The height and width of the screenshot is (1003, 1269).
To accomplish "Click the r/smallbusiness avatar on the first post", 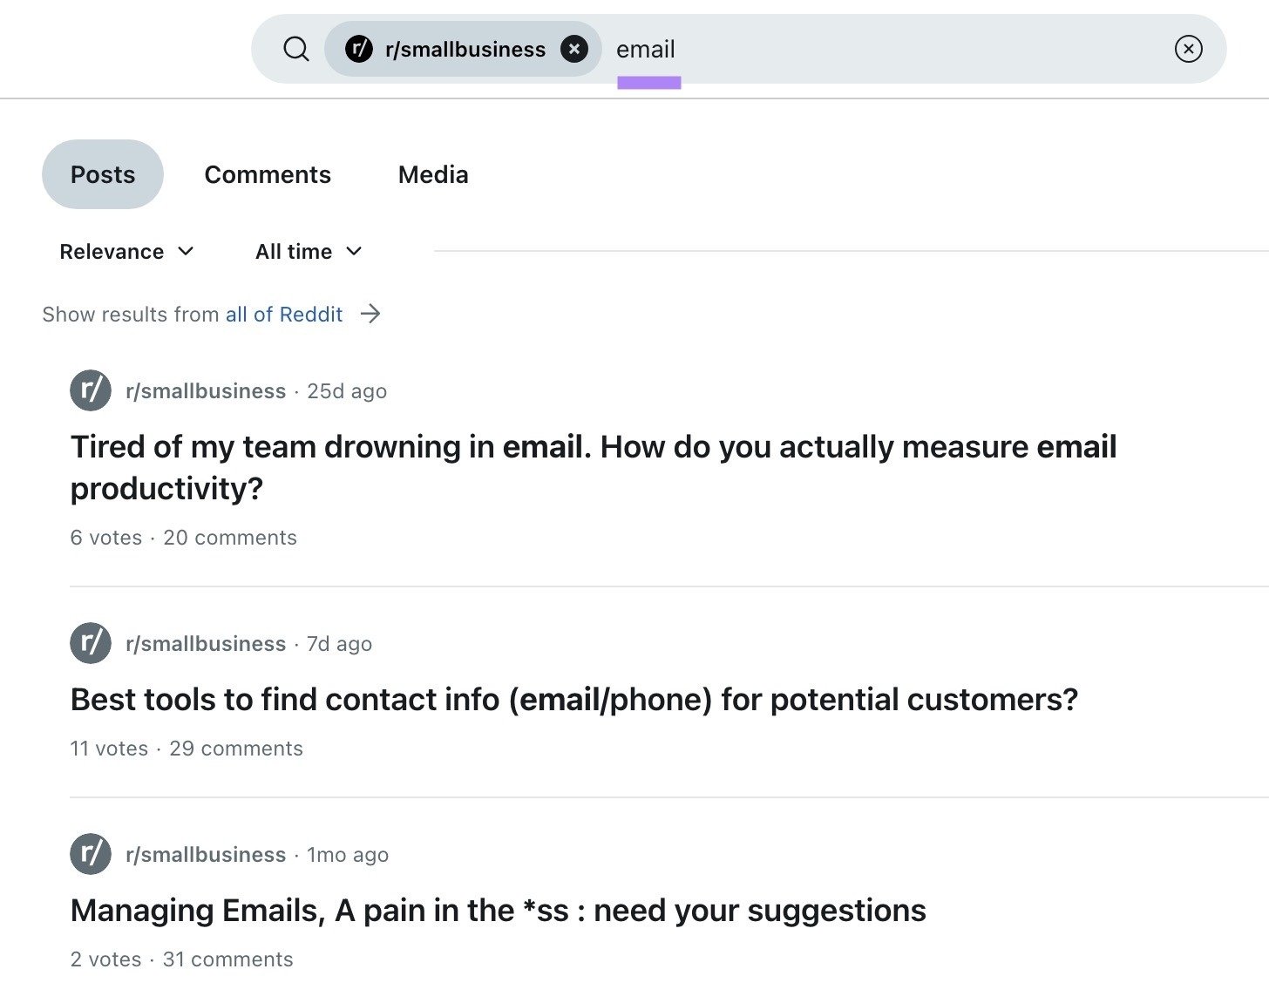I will (x=90, y=390).
